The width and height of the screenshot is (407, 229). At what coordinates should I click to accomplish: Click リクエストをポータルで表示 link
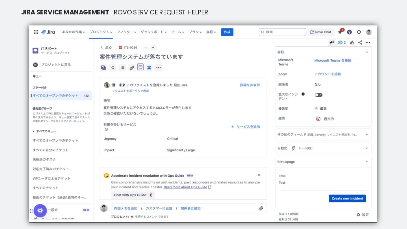coord(130,91)
